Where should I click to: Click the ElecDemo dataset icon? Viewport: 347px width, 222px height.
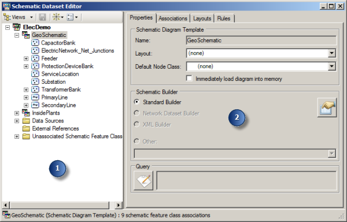[17, 27]
